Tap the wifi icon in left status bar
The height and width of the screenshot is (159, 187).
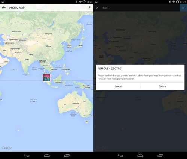click(80, 2)
